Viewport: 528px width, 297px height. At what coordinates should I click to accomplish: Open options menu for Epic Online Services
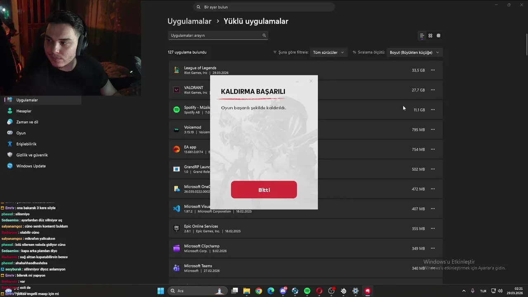pyautogui.click(x=433, y=229)
